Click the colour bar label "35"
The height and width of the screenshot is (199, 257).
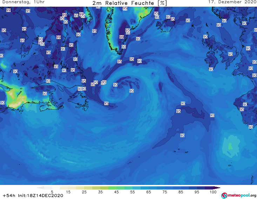(x=100, y=192)
